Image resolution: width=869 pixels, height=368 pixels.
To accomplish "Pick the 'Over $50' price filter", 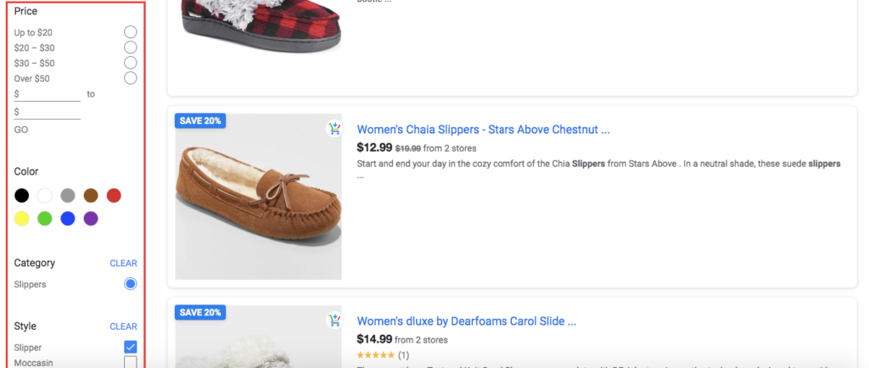I will coord(130,78).
